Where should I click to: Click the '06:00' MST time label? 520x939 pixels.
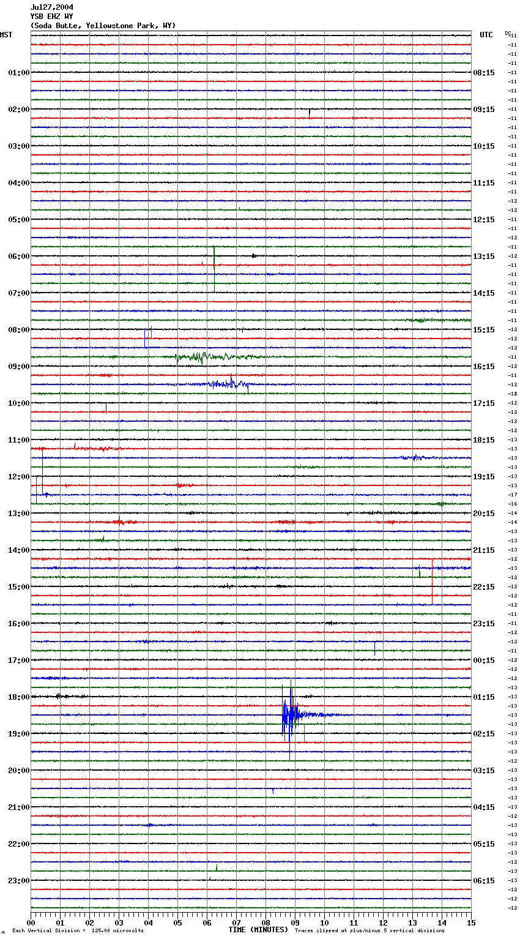(19, 256)
